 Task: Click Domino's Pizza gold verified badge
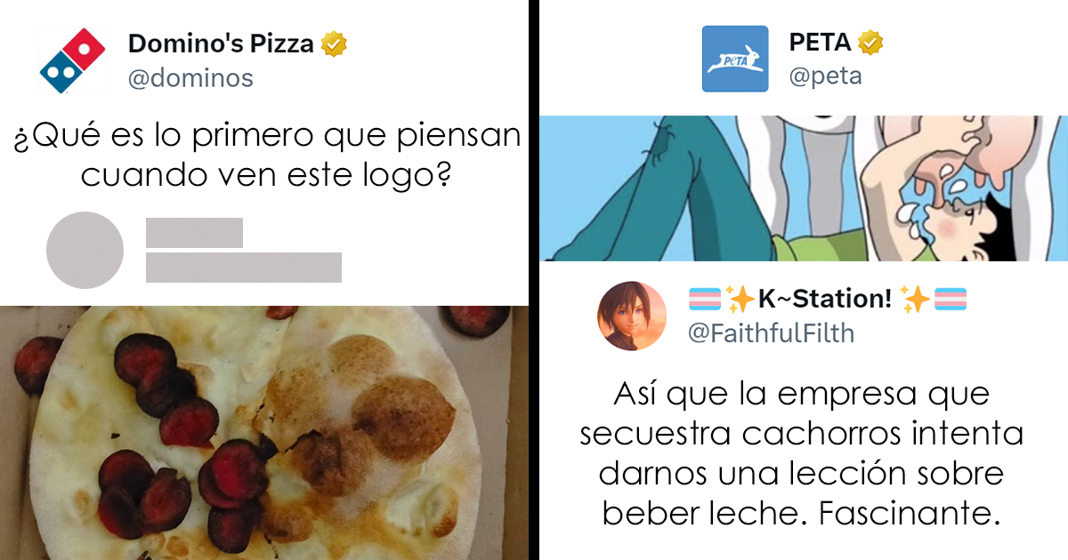click(x=335, y=44)
